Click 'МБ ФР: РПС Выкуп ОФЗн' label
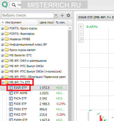This screenshot has height=121, width=114. (x=26, y=66)
